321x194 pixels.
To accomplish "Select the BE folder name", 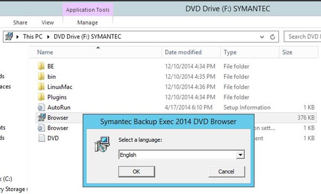I will [x=50, y=66].
